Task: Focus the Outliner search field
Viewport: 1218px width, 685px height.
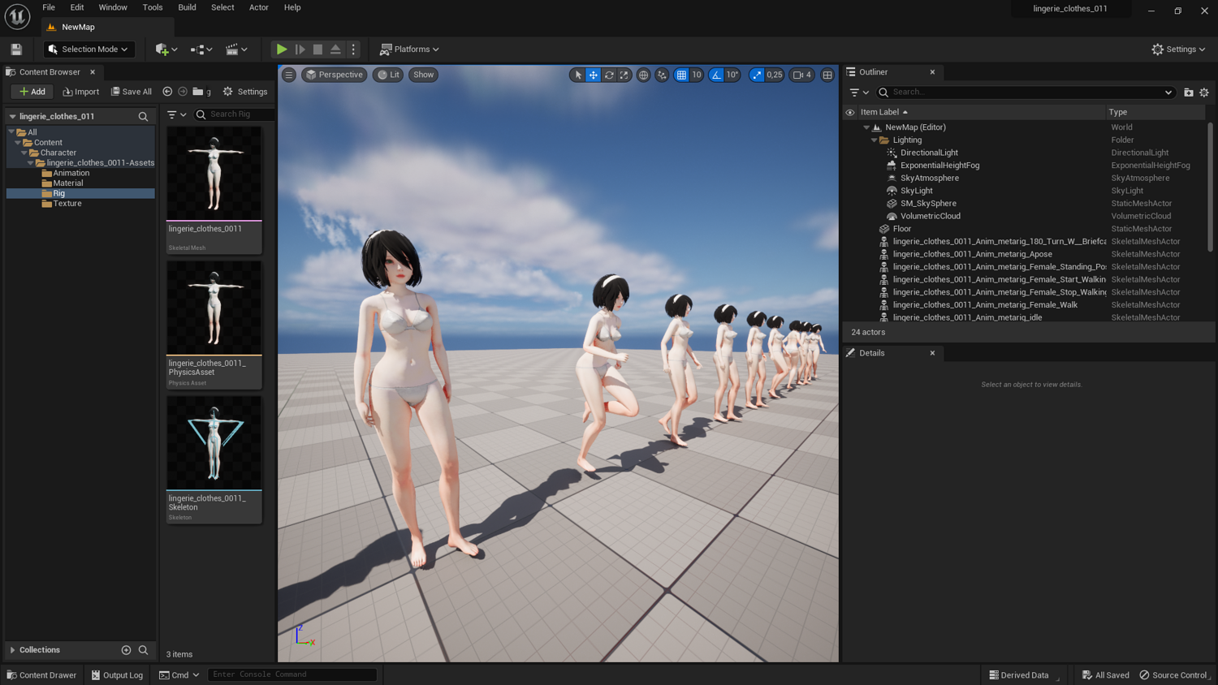Action: click(x=1026, y=93)
